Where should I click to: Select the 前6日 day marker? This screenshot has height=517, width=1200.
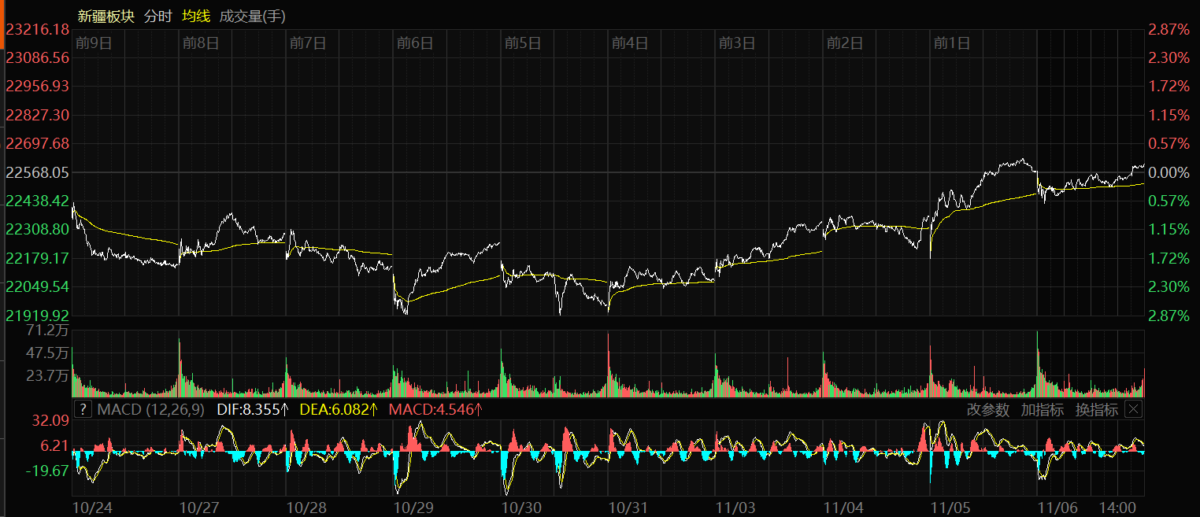pos(415,43)
